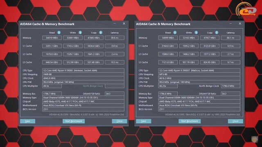Screen dimensions: 262x147
Task: Select CPU Type field showing Ryzen 9 3900XT
Action: [199, 70]
